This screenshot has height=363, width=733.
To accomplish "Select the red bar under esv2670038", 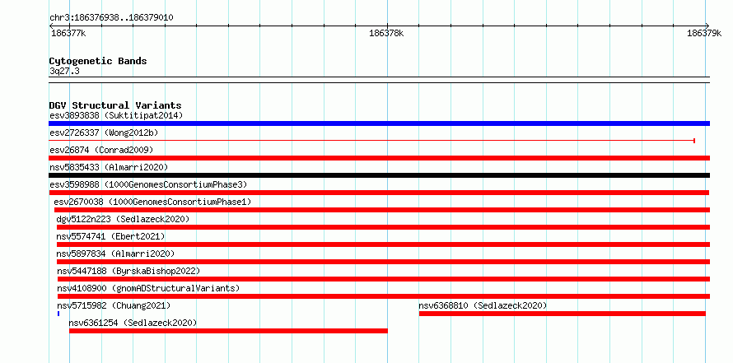I will pos(382,210).
